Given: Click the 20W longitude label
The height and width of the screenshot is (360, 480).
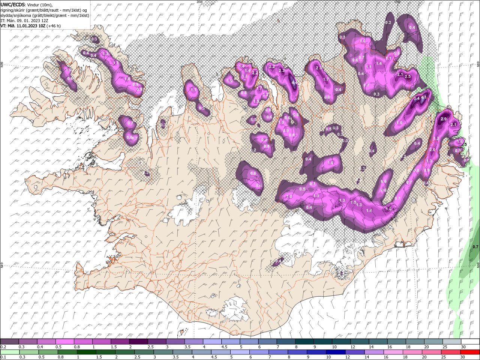Looking at the screenshot, I should 199,2.
